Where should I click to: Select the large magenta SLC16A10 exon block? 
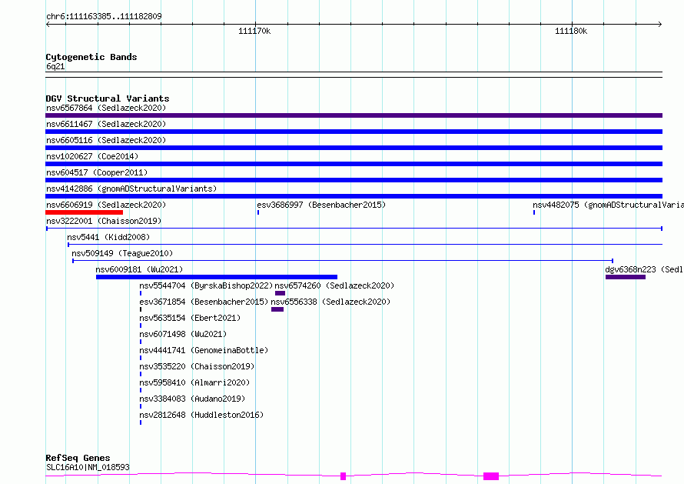(491, 476)
